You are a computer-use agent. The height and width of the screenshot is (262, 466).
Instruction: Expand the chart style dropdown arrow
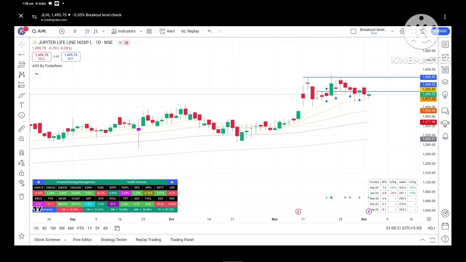click(x=103, y=31)
